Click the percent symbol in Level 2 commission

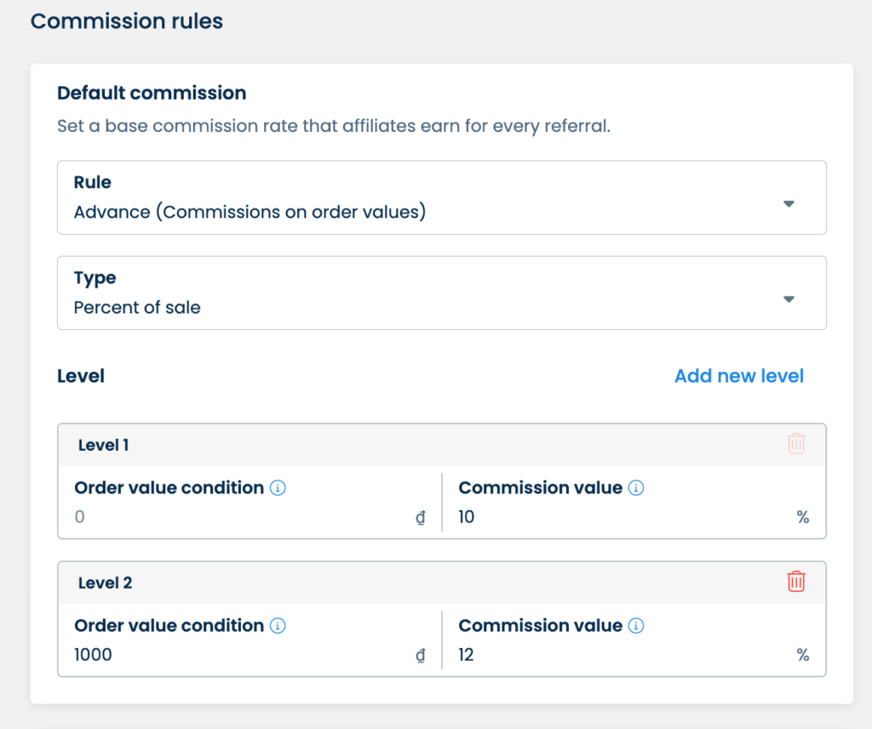(x=802, y=655)
